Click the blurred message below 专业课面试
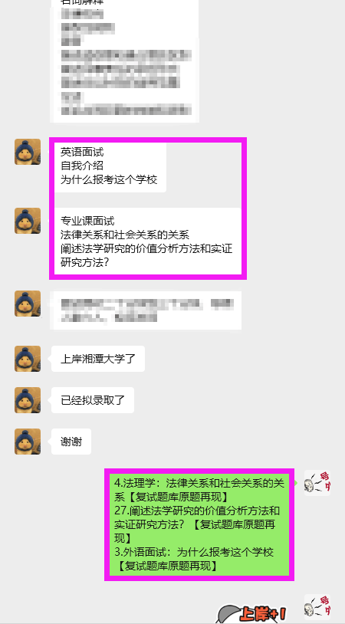The width and height of the screenshot is (345, 624). 146,310
